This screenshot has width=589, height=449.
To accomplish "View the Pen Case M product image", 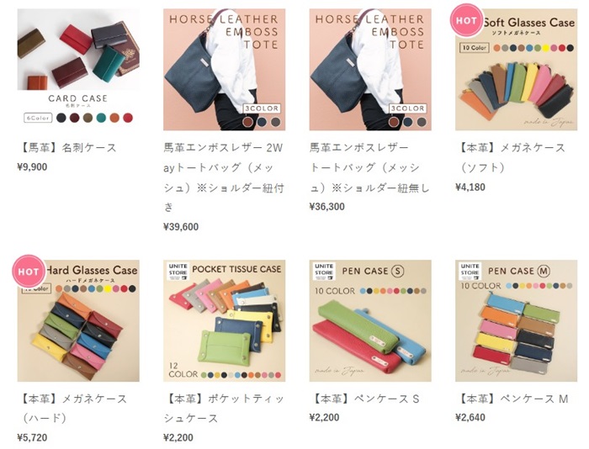I will tap(516, 320).
